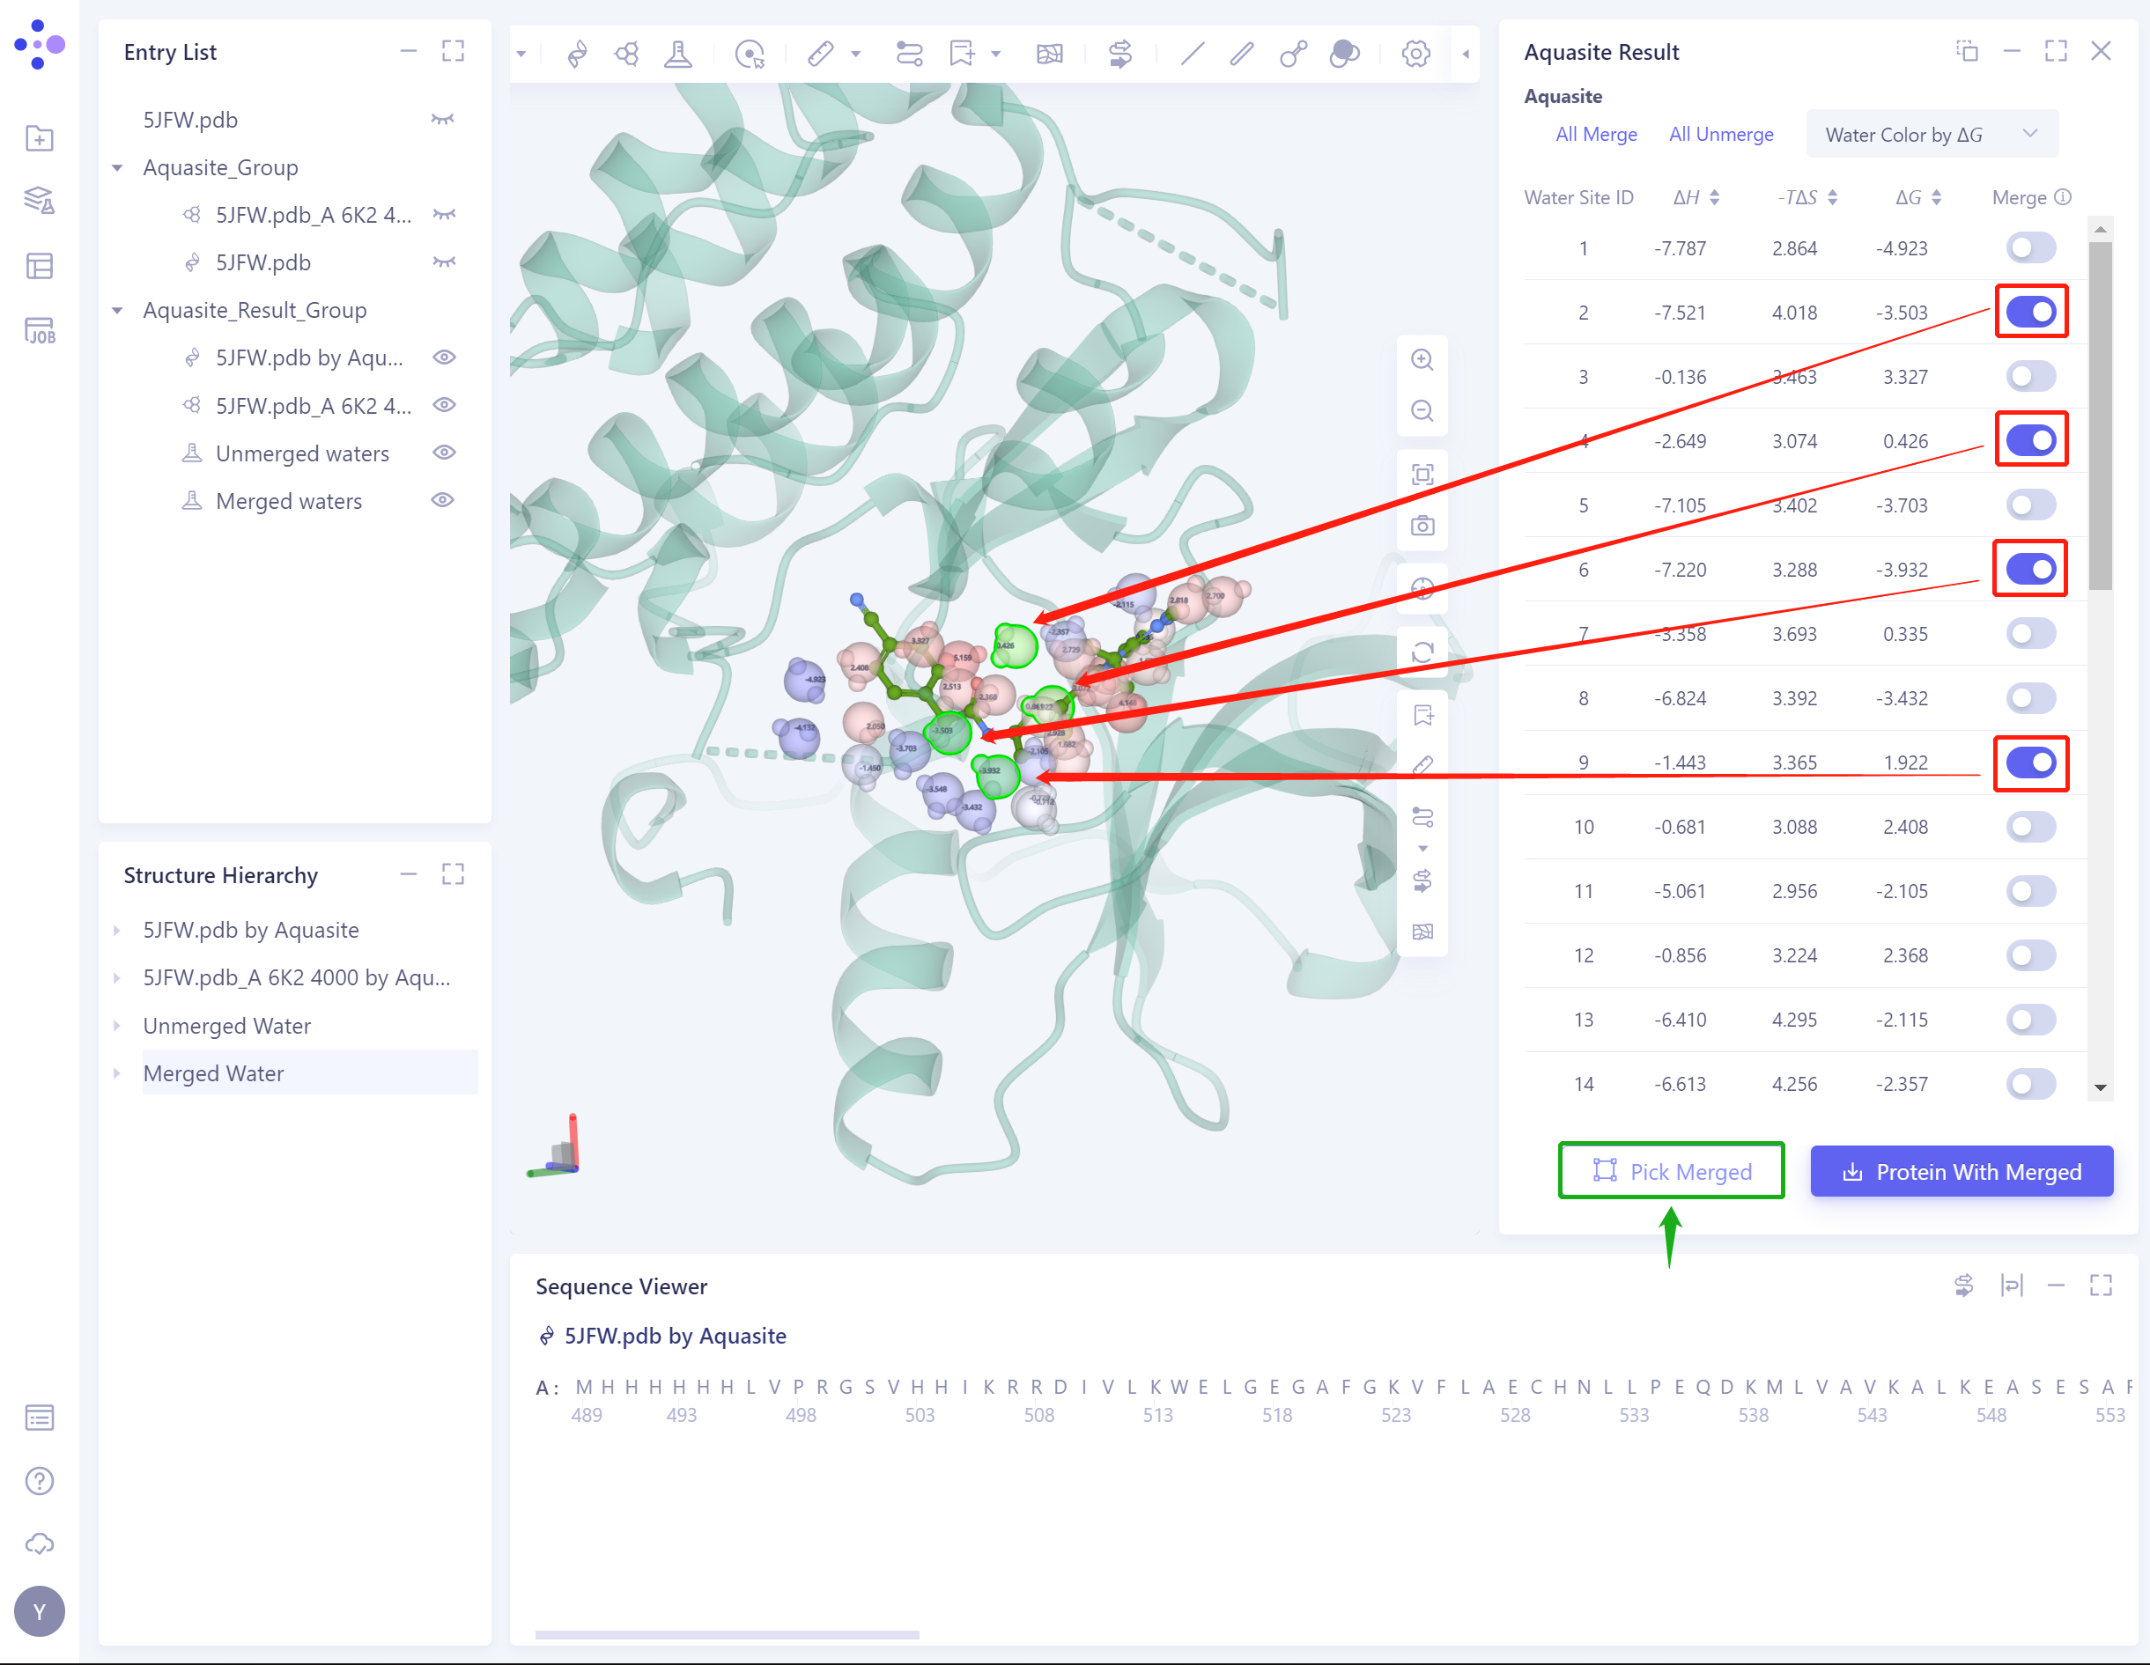This screenshot has width=2150, height=1665.
Task: Hide the Merged waters entry
Action: (443, 500)
